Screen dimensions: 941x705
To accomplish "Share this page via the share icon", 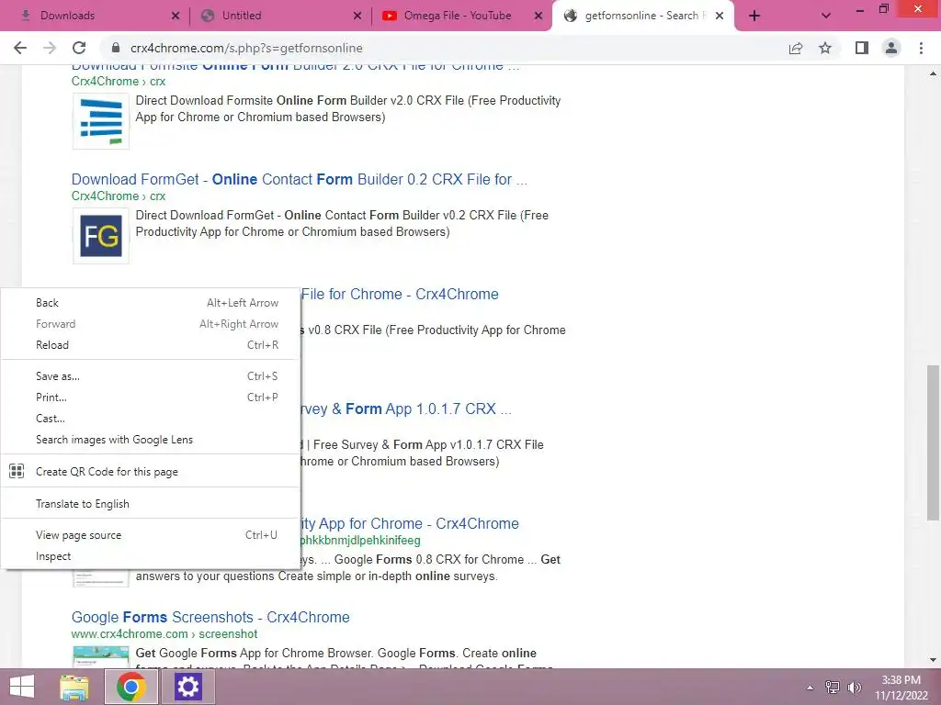I will [796, 48].
